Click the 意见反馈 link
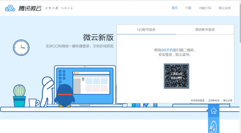Screen dimensions: 241x133 point(228,100)
